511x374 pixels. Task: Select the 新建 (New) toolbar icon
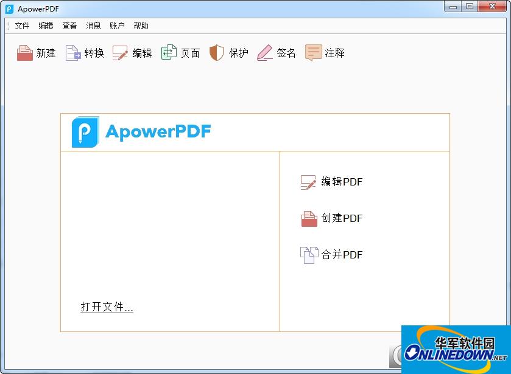(24, 53)
